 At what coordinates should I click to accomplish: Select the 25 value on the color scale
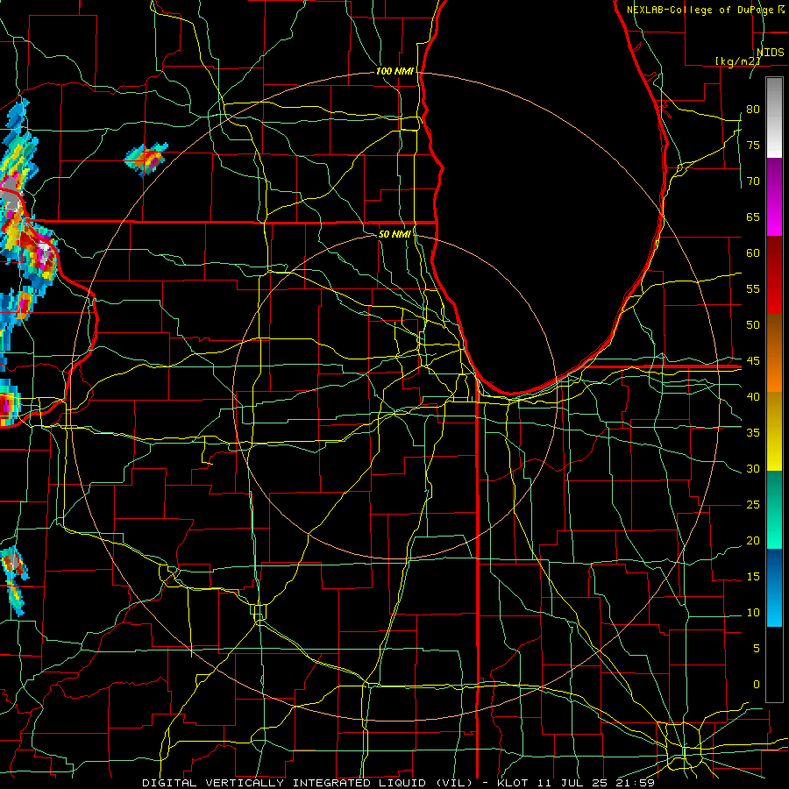pos(753,505)
